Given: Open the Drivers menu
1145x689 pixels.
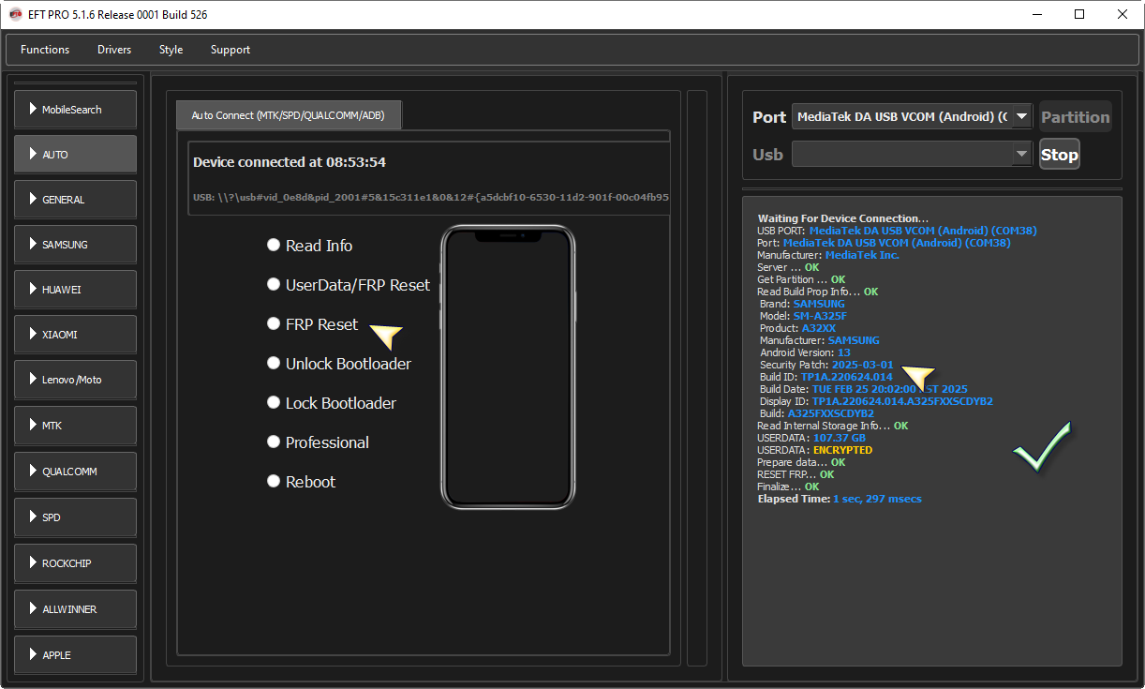Looking at the screenshot, I should (x=114, y=50).
